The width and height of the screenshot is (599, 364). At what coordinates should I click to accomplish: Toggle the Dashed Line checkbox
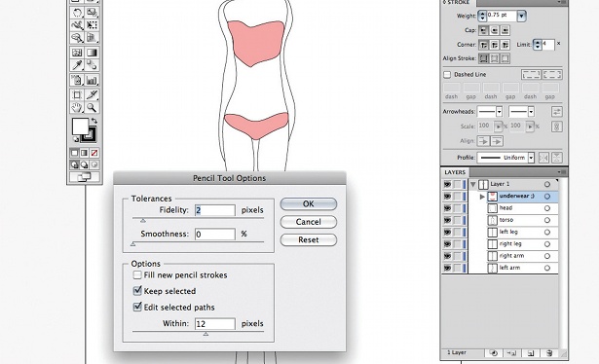pyautogui.click(x=447, y=74)
